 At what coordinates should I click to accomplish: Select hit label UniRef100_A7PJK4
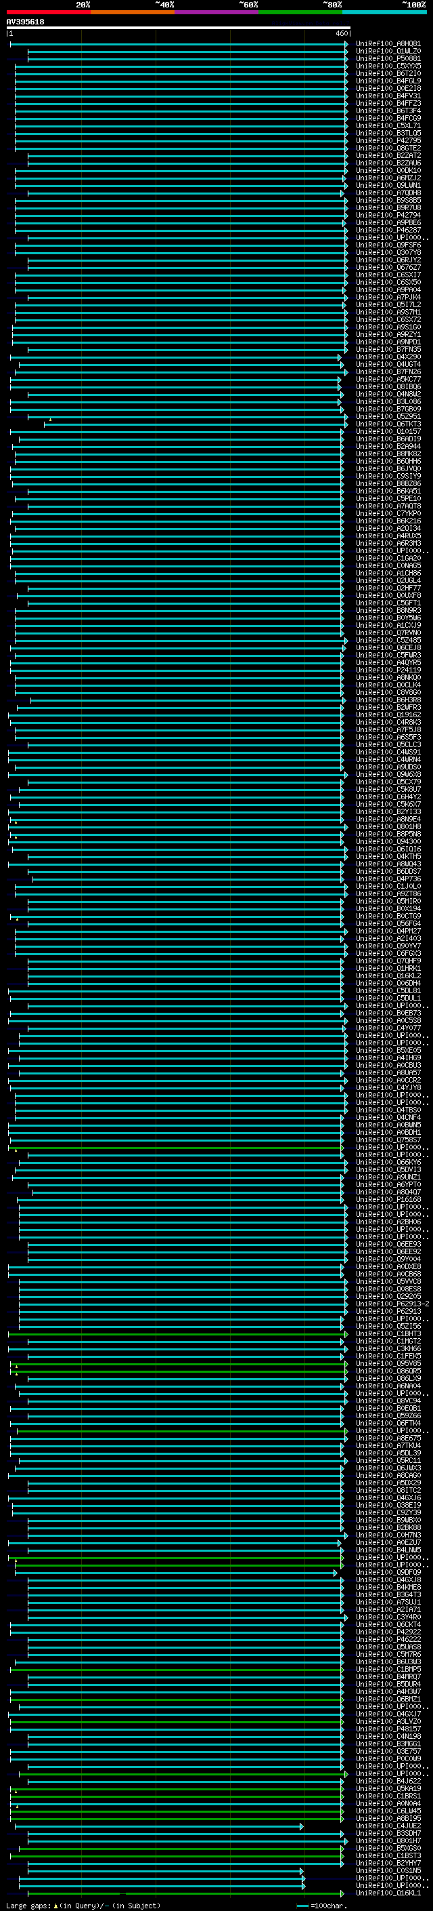[x=388, y=297]
